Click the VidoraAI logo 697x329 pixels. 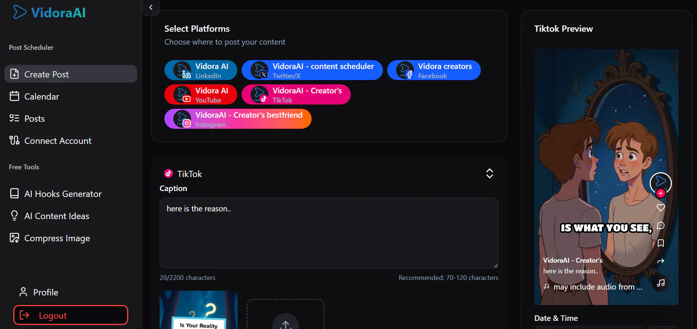coord(49,13)
